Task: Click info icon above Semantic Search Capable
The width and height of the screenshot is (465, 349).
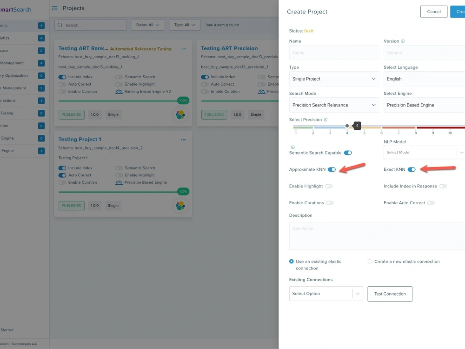Action: point(292,147)
